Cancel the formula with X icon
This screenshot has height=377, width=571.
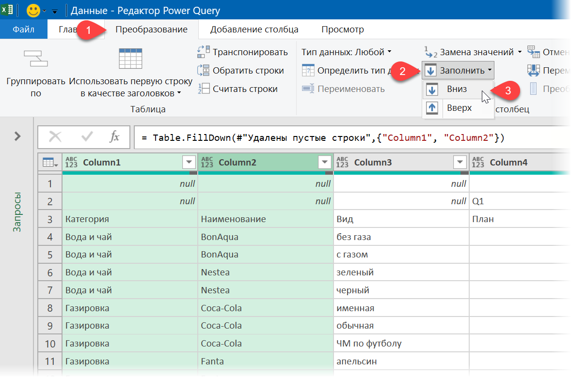55,136
